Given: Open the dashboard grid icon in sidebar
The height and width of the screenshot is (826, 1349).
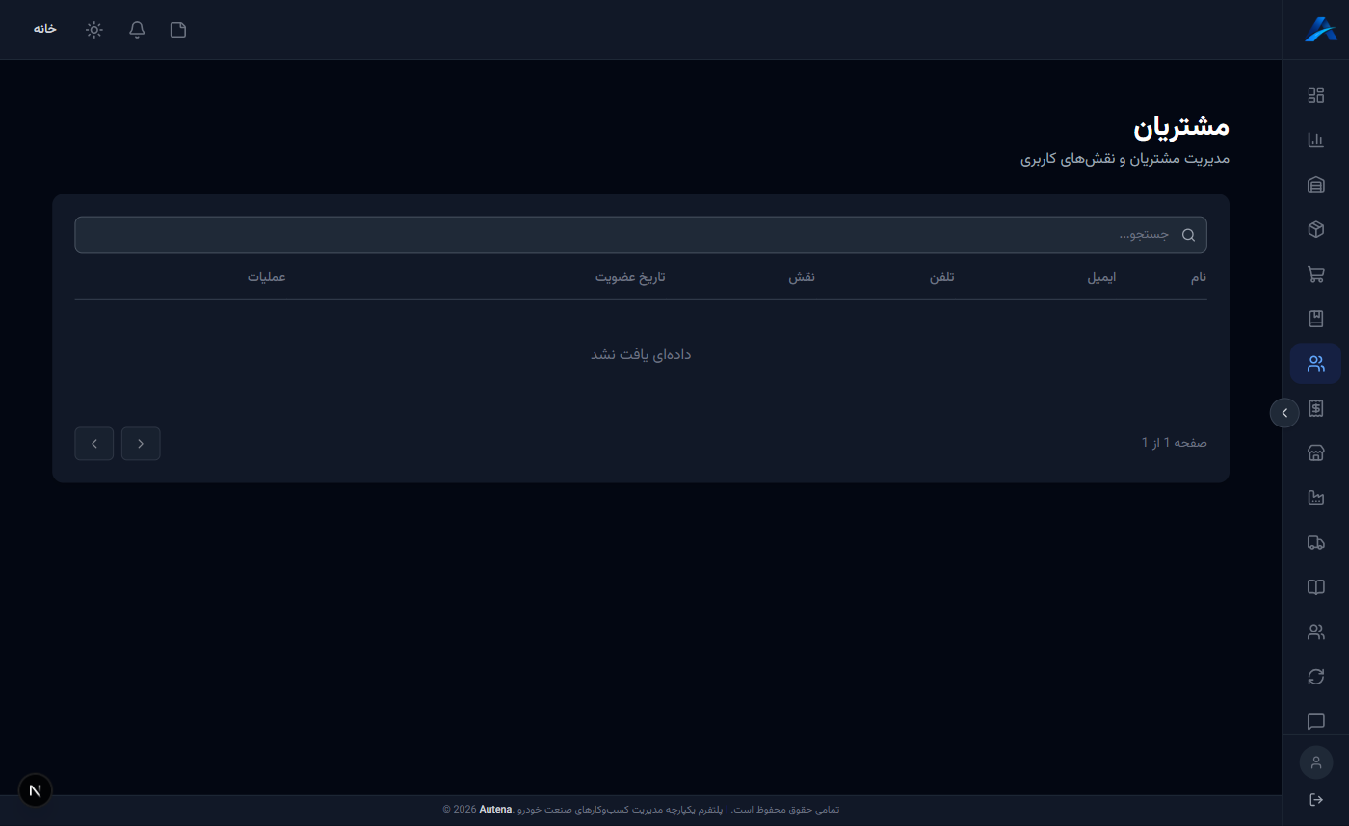Looking at the screenshot, I should pyautogui.click(x=1315, y=94).
